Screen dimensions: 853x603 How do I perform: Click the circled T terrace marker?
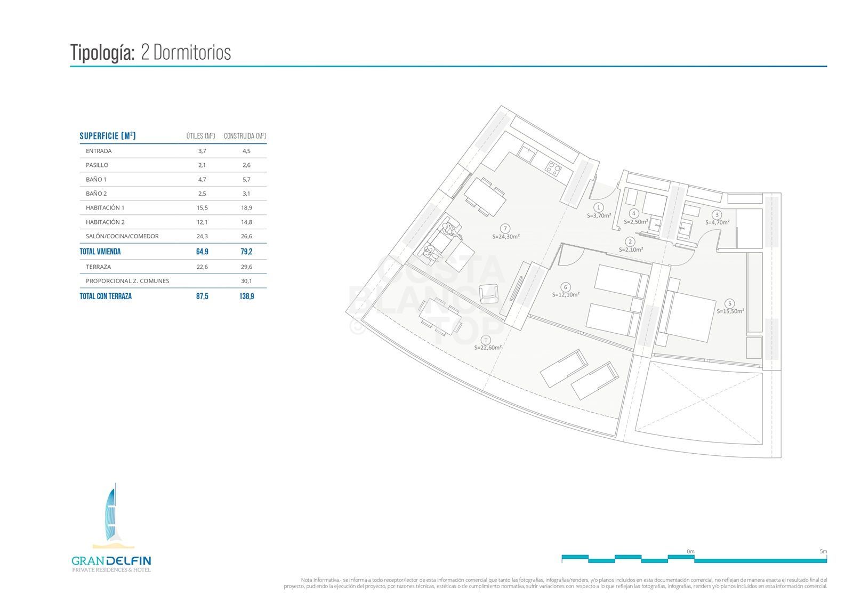[486, 340]
